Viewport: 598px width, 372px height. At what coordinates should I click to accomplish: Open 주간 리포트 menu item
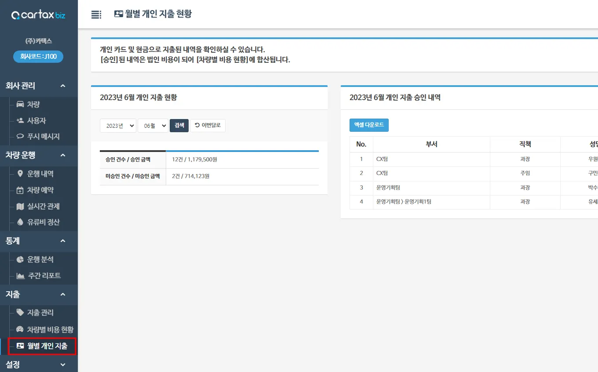point(44,275)
